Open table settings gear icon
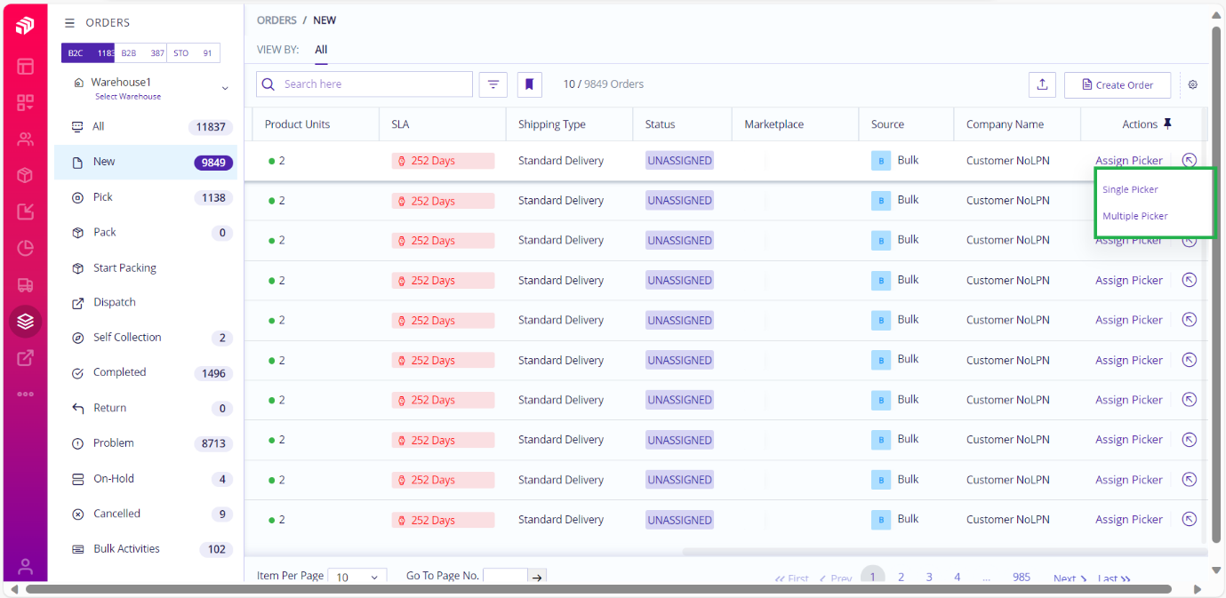This screenshot has height=598, width=1226. tap(1193, 84)
